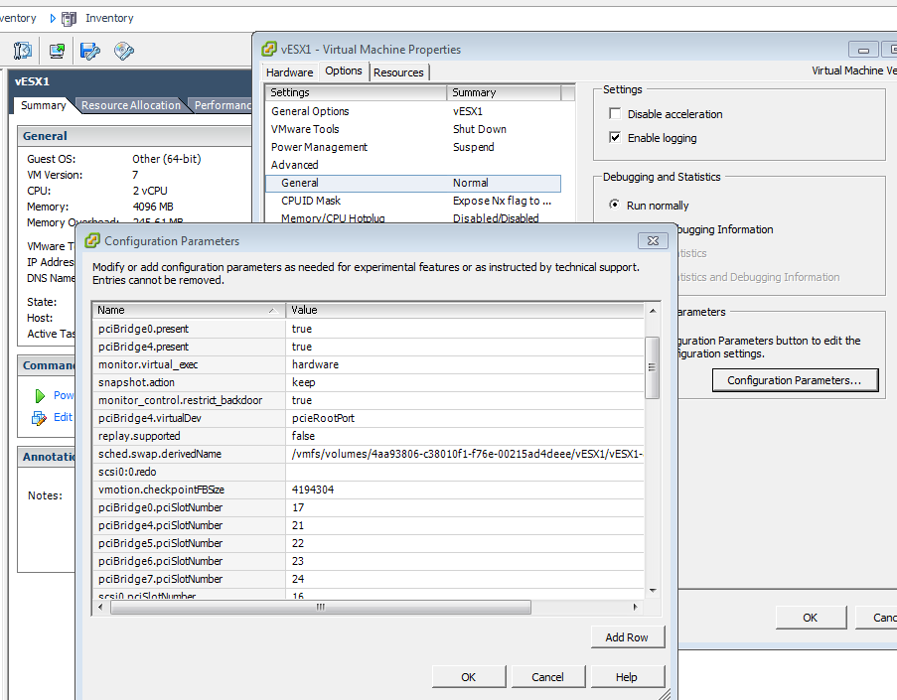Close the Configuration Parameters dialog with X
Image resolution: width=897 pixels, height=700 pixels.
click(x=653, y=240)
